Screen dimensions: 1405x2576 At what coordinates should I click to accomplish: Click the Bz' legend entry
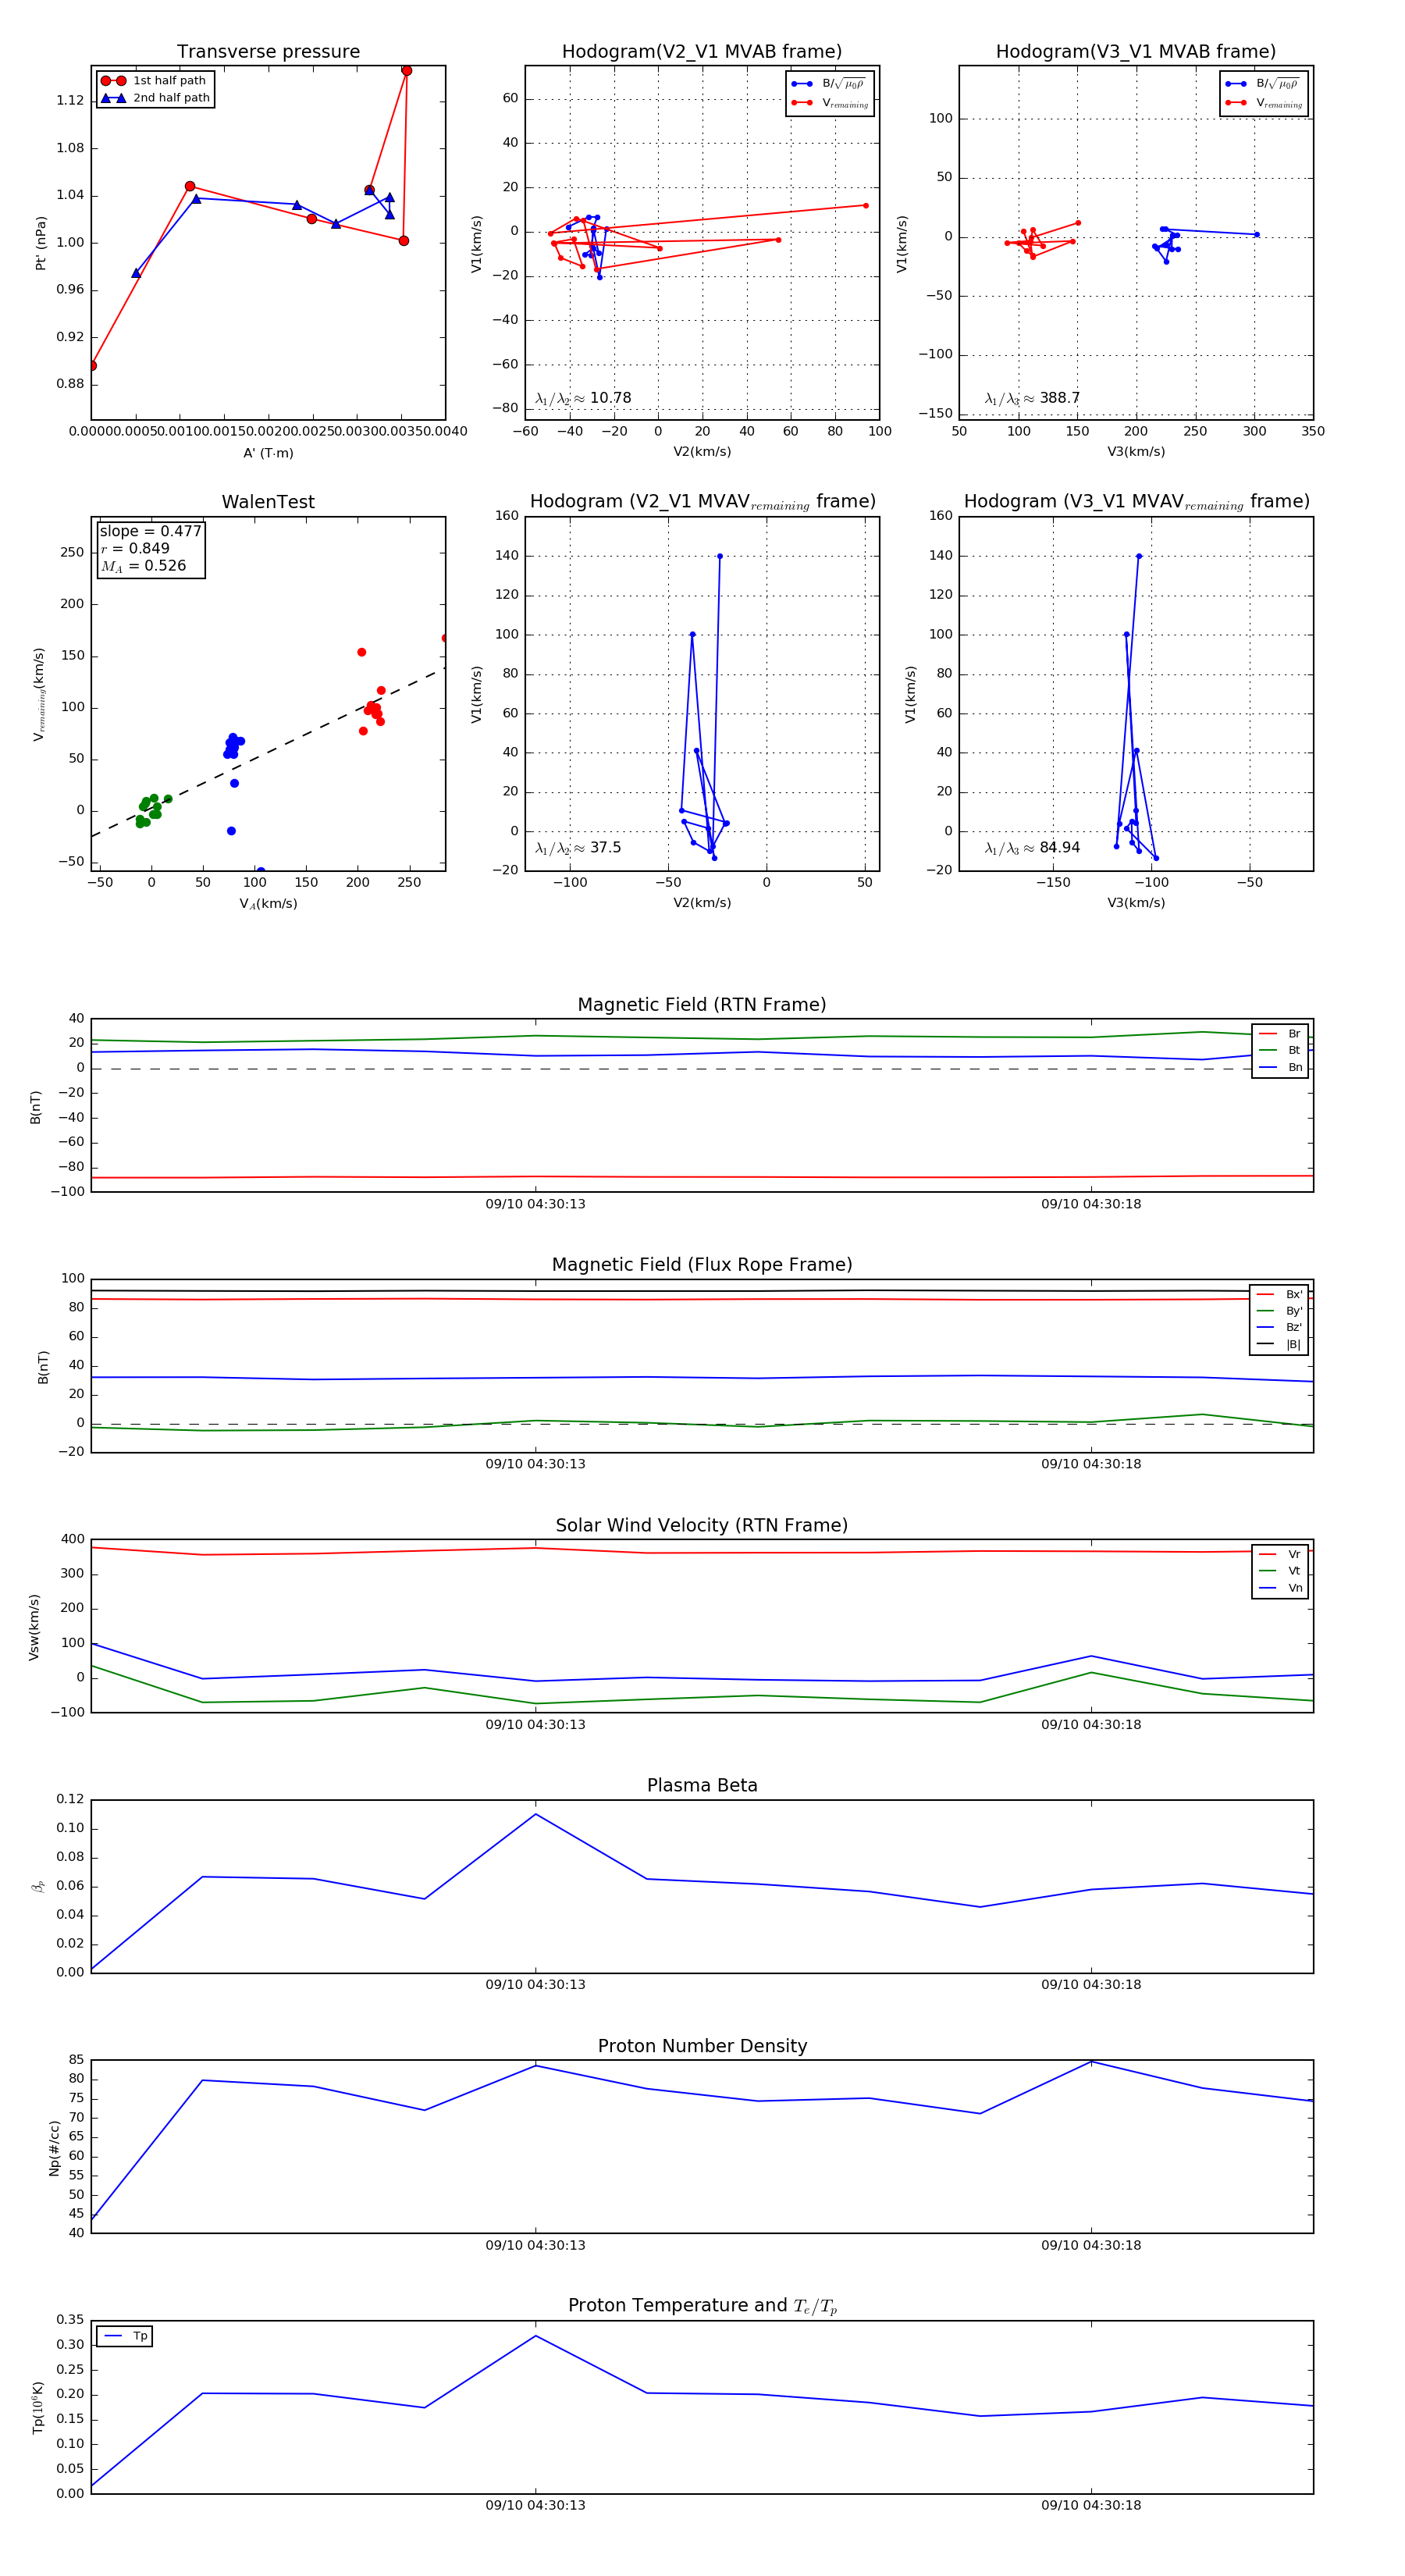coord(1279,1327)
